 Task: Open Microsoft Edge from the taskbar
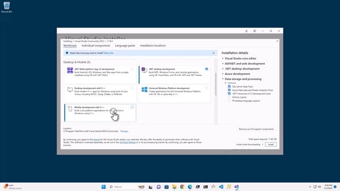(190, 187)
